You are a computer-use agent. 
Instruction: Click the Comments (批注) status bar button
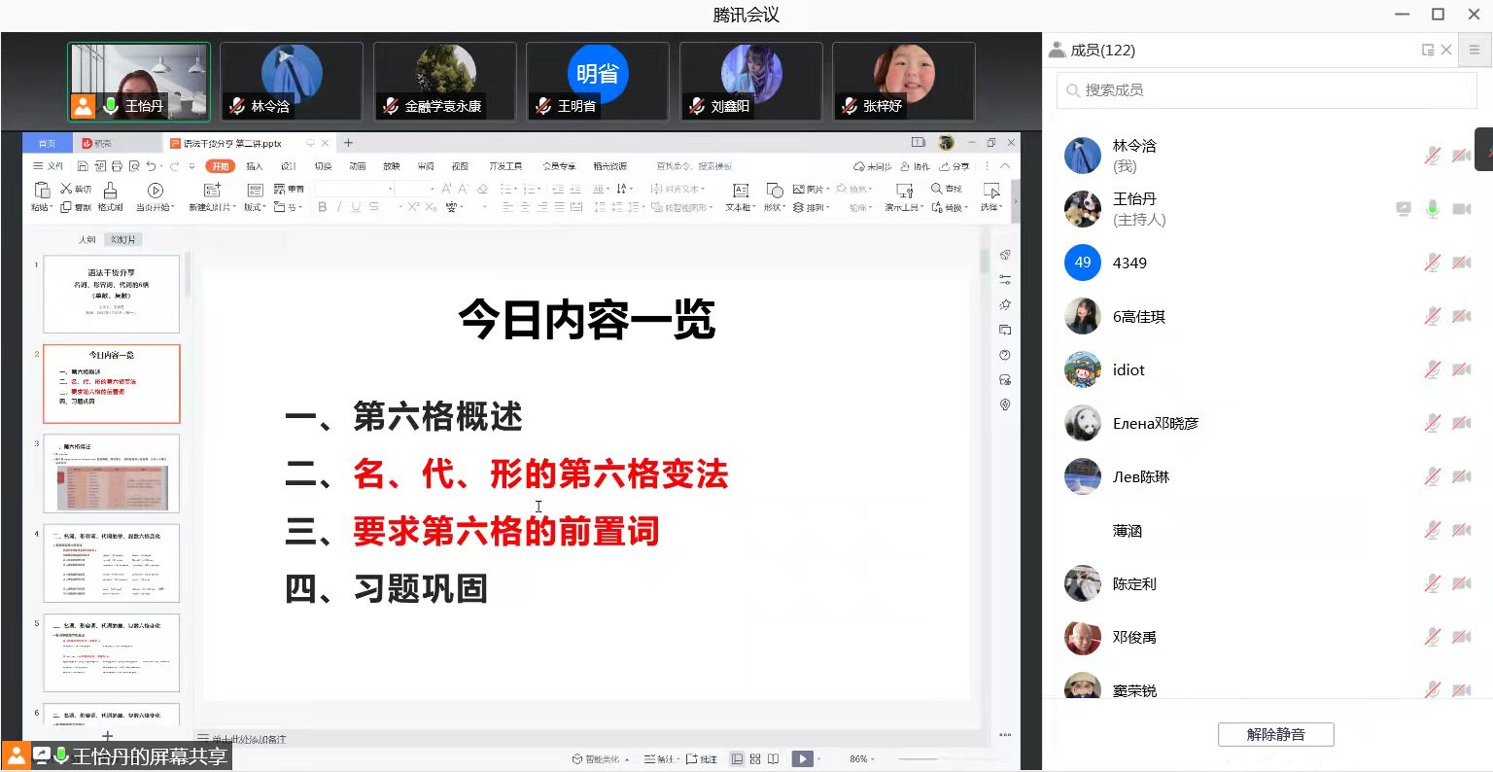pos(702,758)
